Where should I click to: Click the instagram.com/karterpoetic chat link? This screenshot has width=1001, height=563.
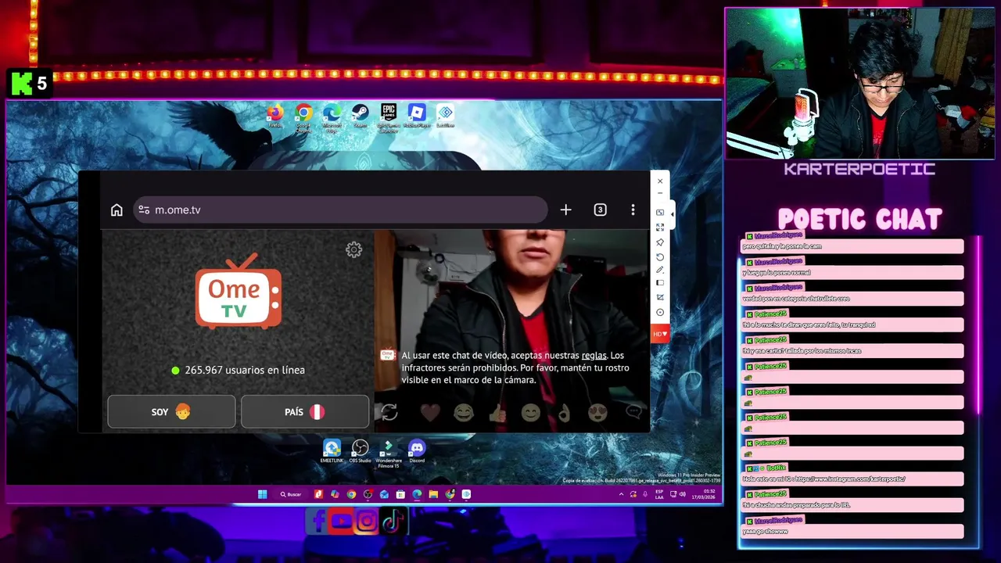coord(850,479)
